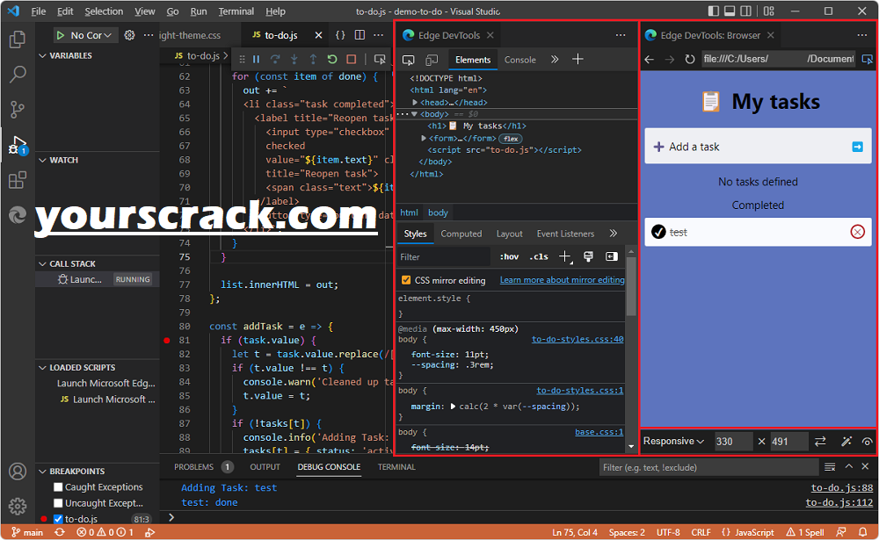Viewport: 879px width, 540px height.
Task: Remove the line 81 breakpoint dot in the gutter
Action: pyautogui.click(x=166, y=340)
